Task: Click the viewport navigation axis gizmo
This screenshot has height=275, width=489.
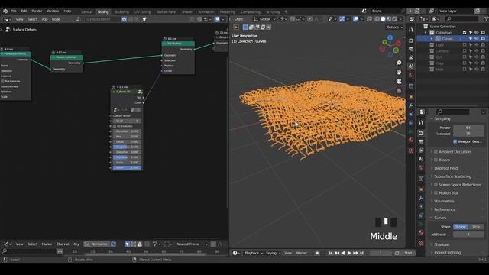Action: (x=390, y=46)
